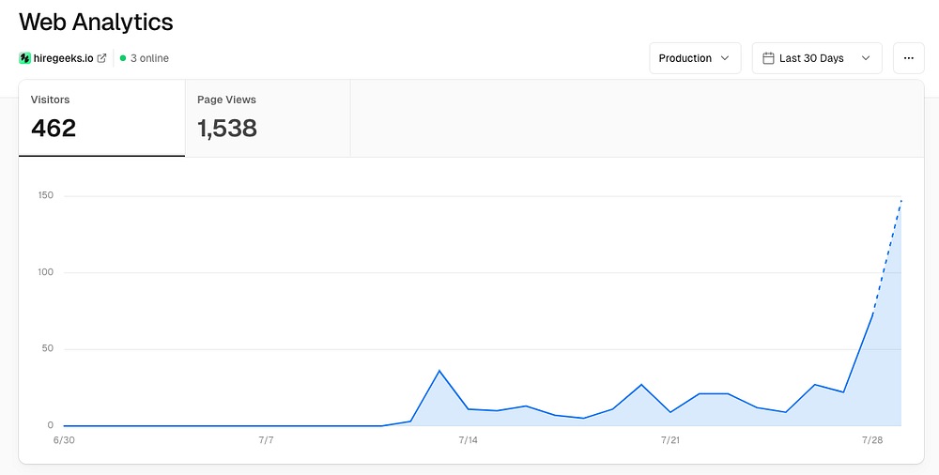Click the calendar icon in date range
This screenshot has width=939, height=475.
768,58
